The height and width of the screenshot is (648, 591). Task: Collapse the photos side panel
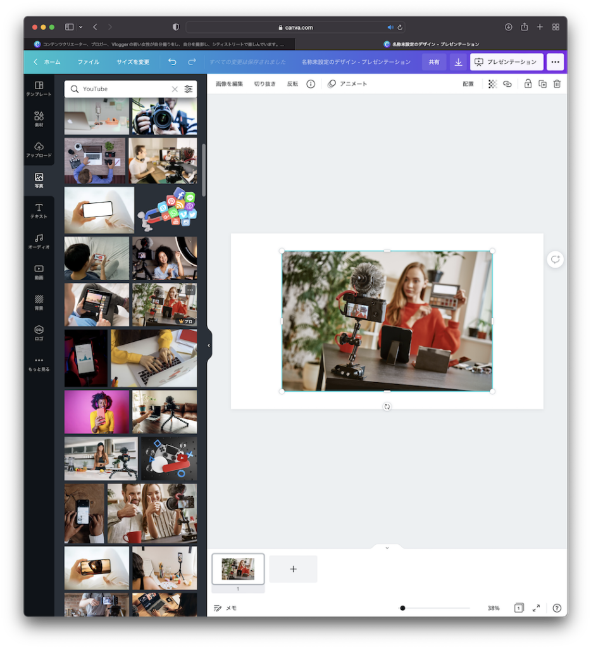209,346
